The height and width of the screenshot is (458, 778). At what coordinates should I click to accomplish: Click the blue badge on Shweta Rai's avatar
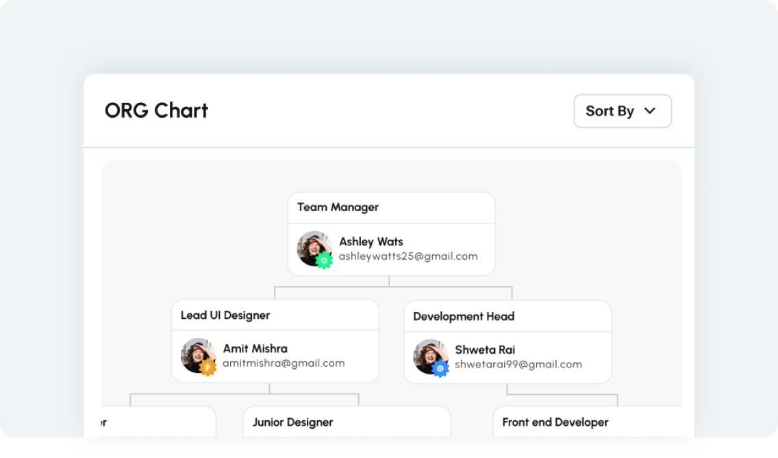[x=440, y=368]
